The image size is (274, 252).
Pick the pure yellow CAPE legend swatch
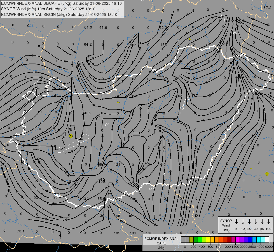tap(208, 240)
